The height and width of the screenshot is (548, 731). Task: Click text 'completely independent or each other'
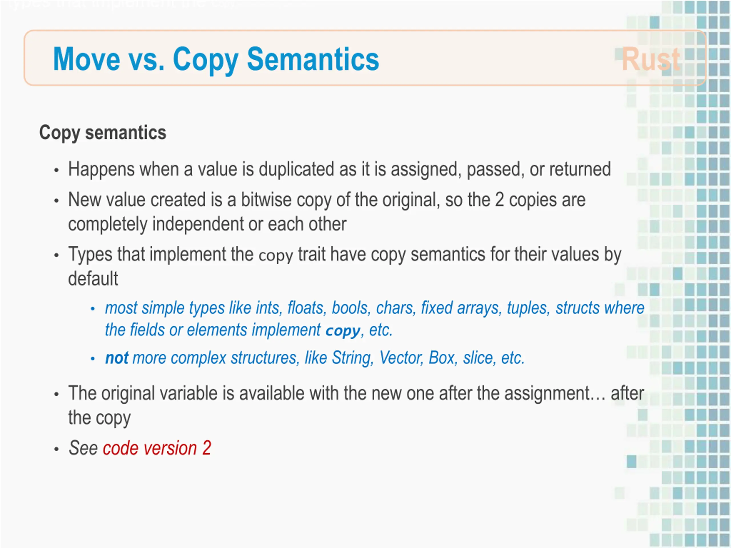pos(207,225)
